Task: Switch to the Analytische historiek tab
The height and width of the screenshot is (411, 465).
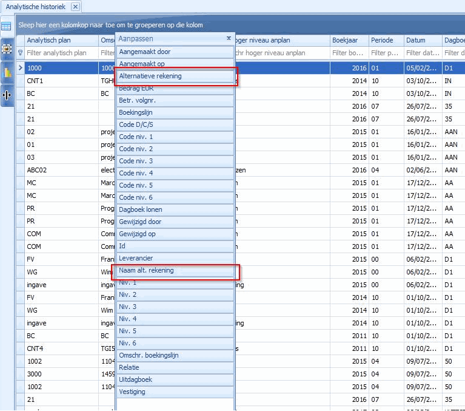Action: pos(35,6)
